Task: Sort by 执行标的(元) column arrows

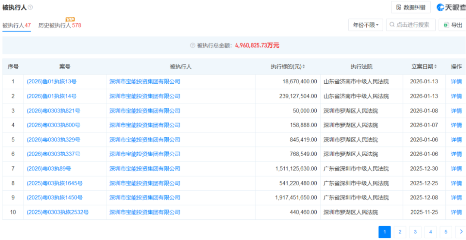Action: 303,67
